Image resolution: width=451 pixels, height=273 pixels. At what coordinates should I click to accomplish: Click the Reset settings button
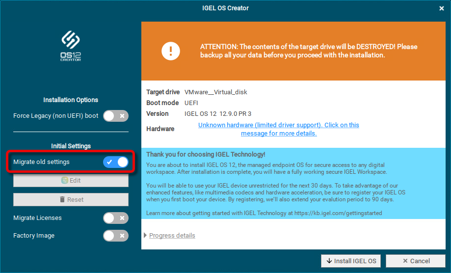click(71, 199)
